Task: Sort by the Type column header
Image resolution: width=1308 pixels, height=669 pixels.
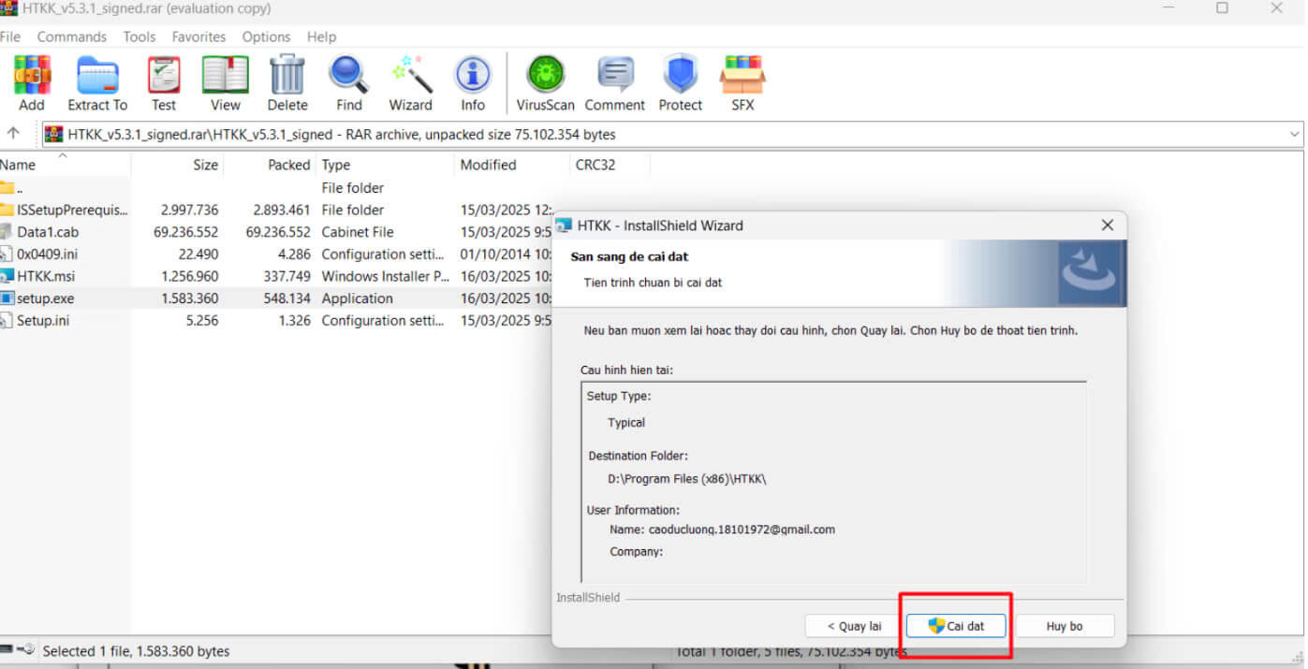Action: pyautogui.click(x=385, y=165)
